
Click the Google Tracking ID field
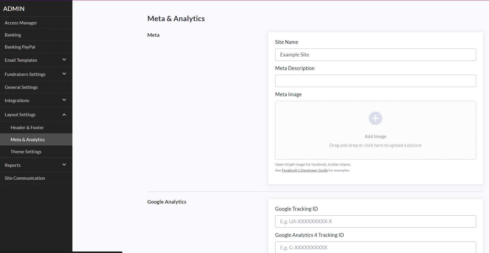pyautogui.click(x=375, y=222)
